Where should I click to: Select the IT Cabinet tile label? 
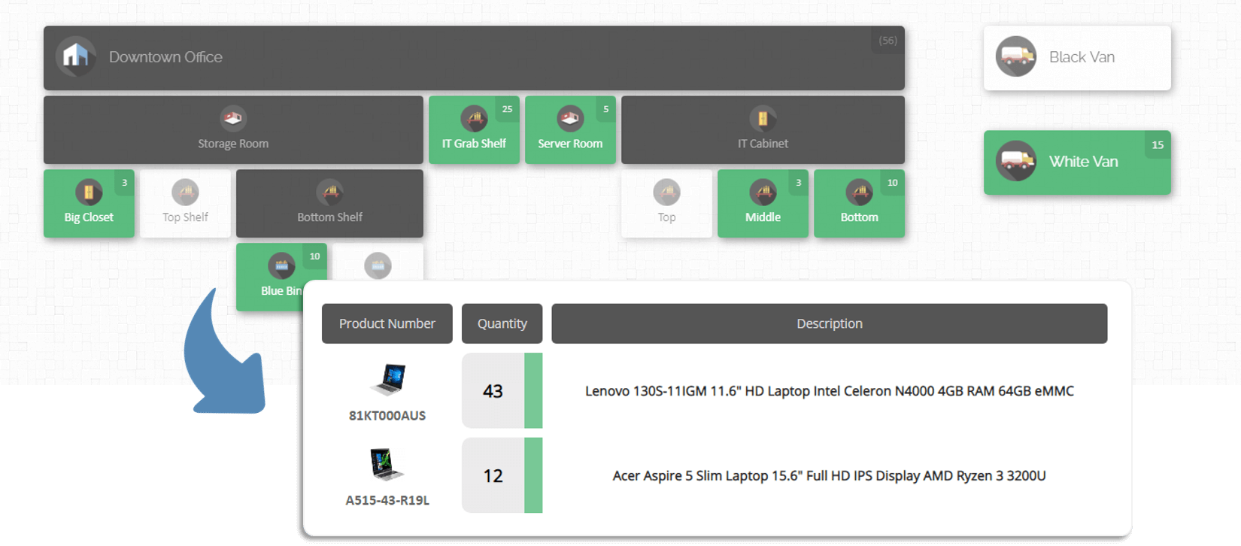pyautogui.click(x=763, y=144)
